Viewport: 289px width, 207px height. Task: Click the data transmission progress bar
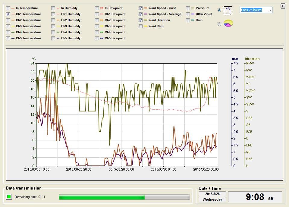pos(124,197)
